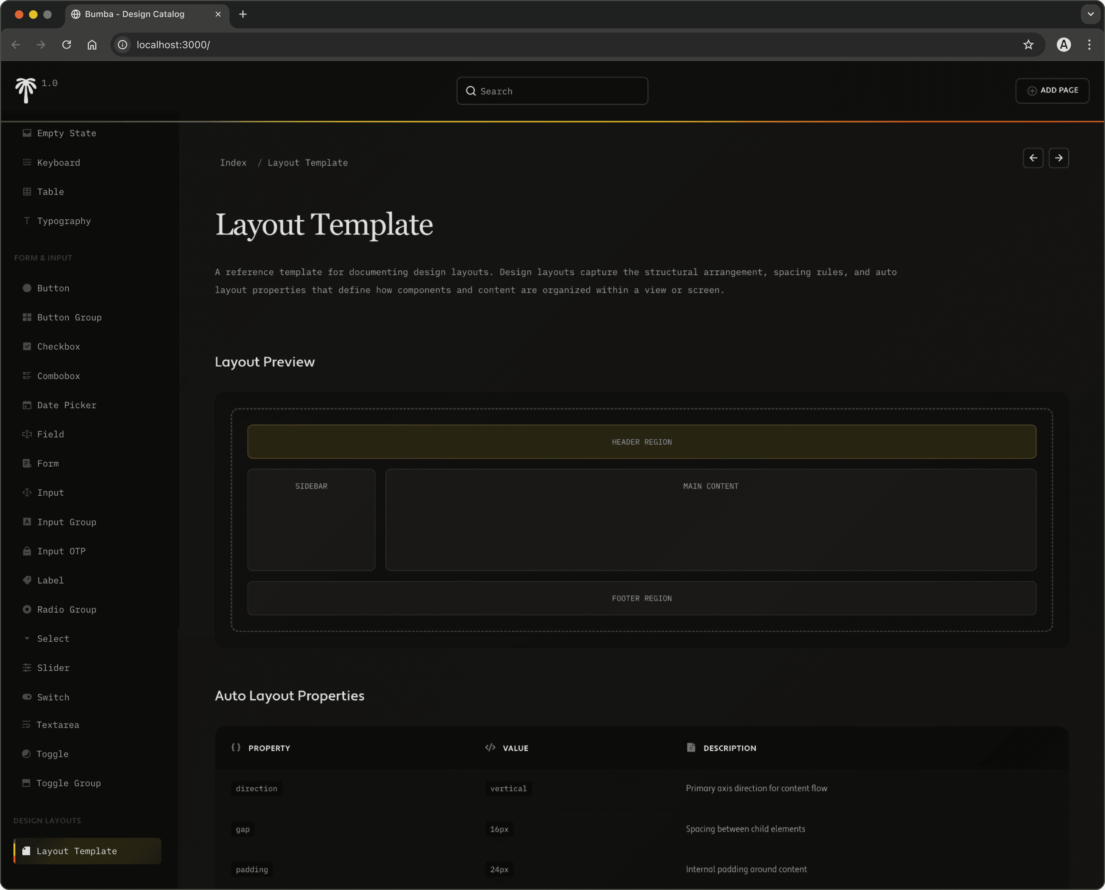Click the Search input field

(x=552, y=91)
